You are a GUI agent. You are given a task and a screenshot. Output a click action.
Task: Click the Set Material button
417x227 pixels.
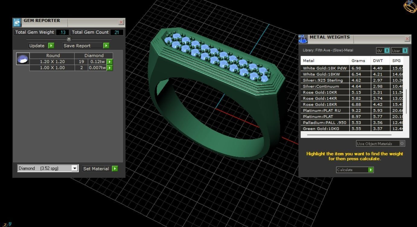(x=96, y=168)
